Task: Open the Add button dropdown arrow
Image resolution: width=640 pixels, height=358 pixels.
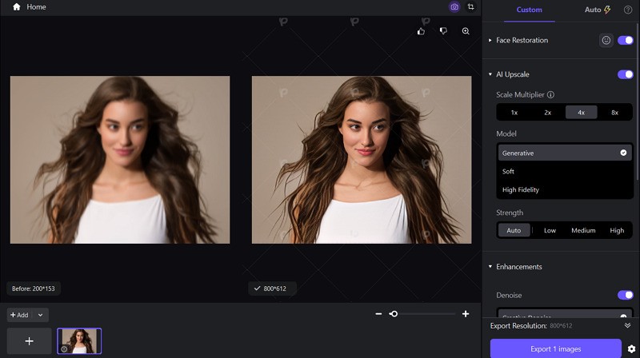Action: click(41, 315)
